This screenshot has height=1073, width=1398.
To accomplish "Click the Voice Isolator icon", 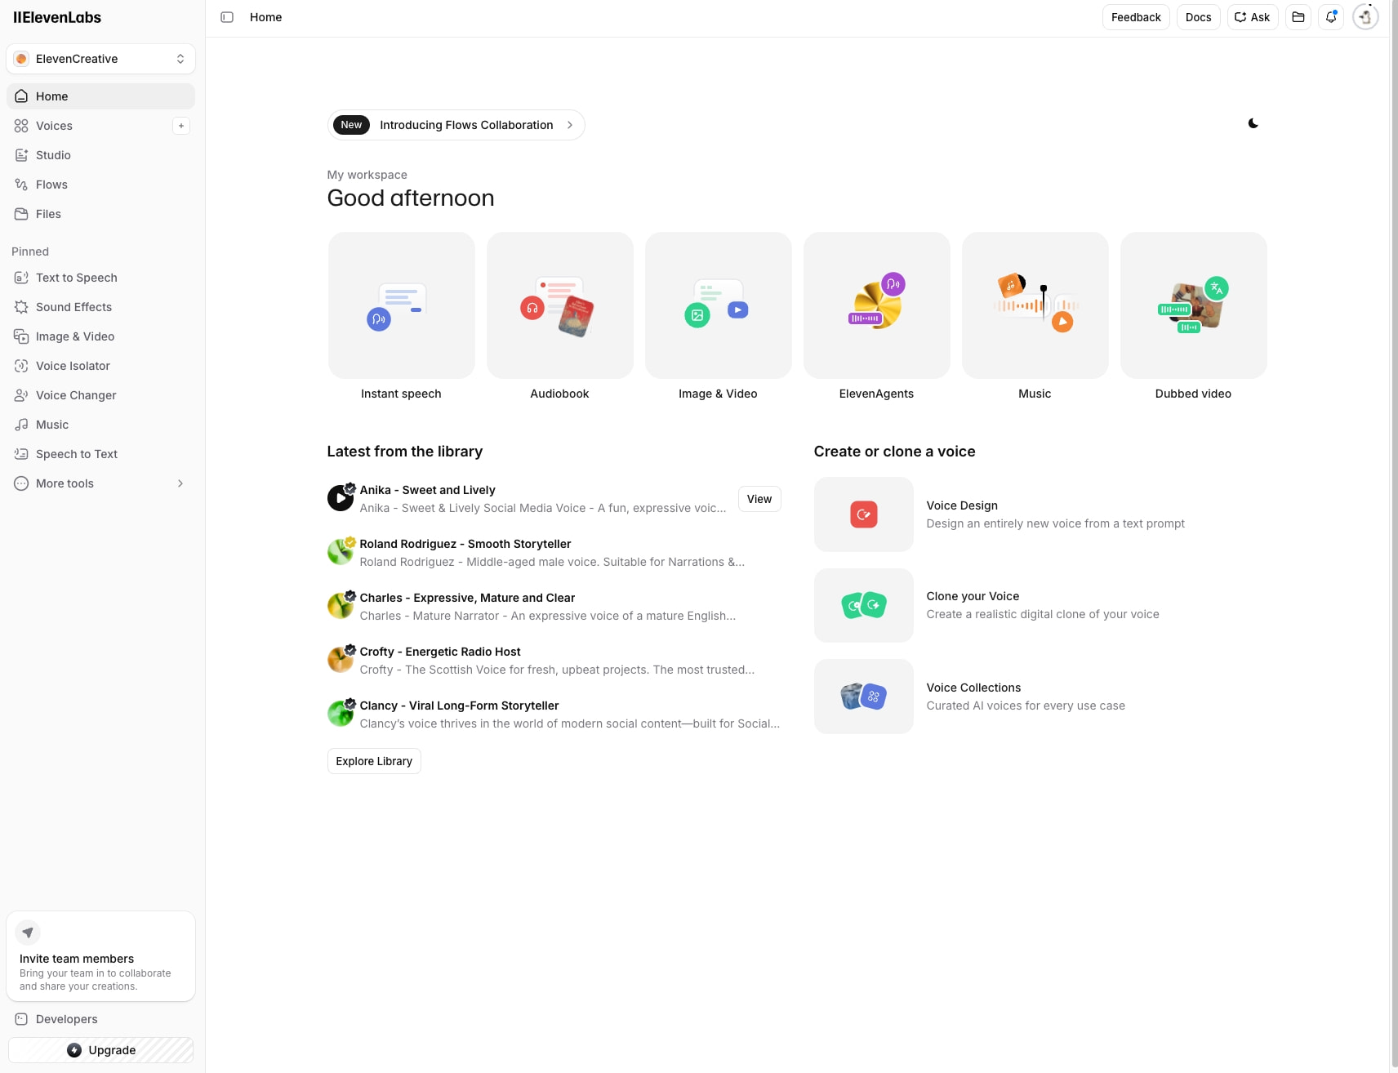I will 21,366.
